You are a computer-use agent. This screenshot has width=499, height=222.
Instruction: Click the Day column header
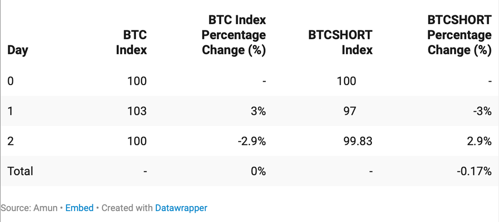coord(18,50)
